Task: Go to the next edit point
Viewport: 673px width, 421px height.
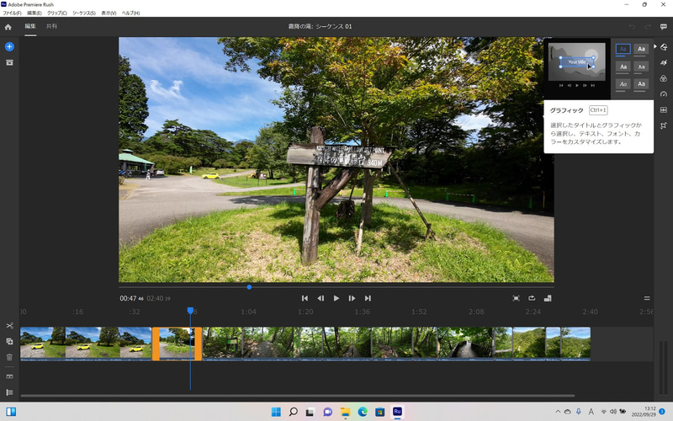Action: click(368, 298)
